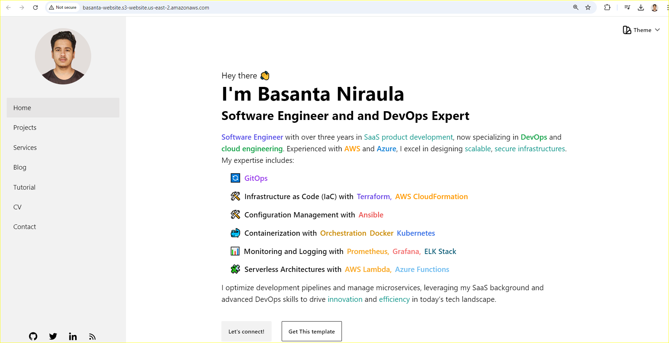
Task: Open the RSS feed icon
Action: (x=92, y=337)
